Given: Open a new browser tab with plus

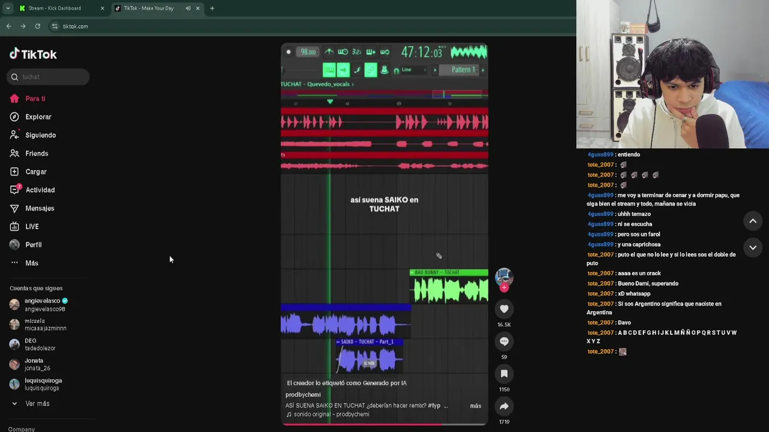Looking at the screenshot, I should pyautogui.click(x=212, y=8).
